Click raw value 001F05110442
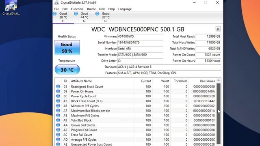260x146 pixels. pyautogui.click(x=204, y=101)
